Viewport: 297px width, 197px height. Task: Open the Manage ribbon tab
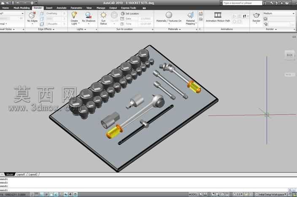(101, 8)
